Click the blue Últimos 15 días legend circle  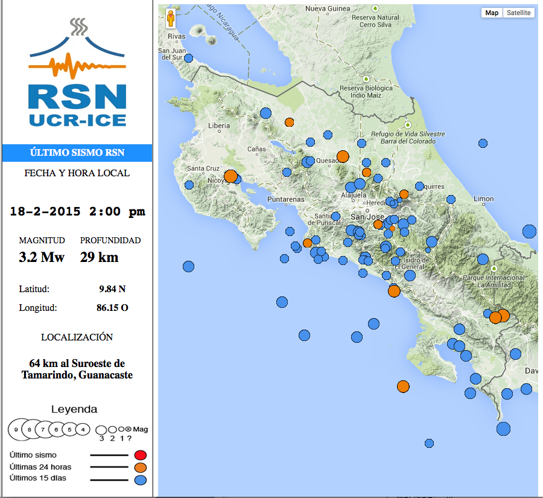141,480
